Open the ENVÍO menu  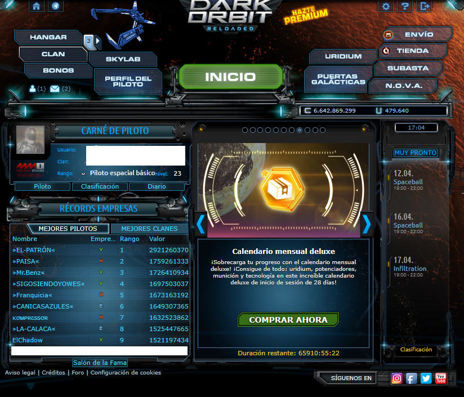click(x=418, y=34)
